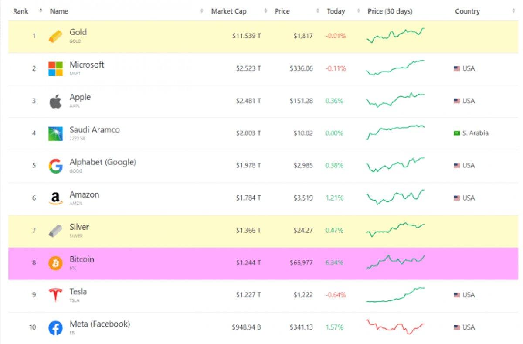
Task: Click the Google logo icon
Action: (x=55, y=166)
